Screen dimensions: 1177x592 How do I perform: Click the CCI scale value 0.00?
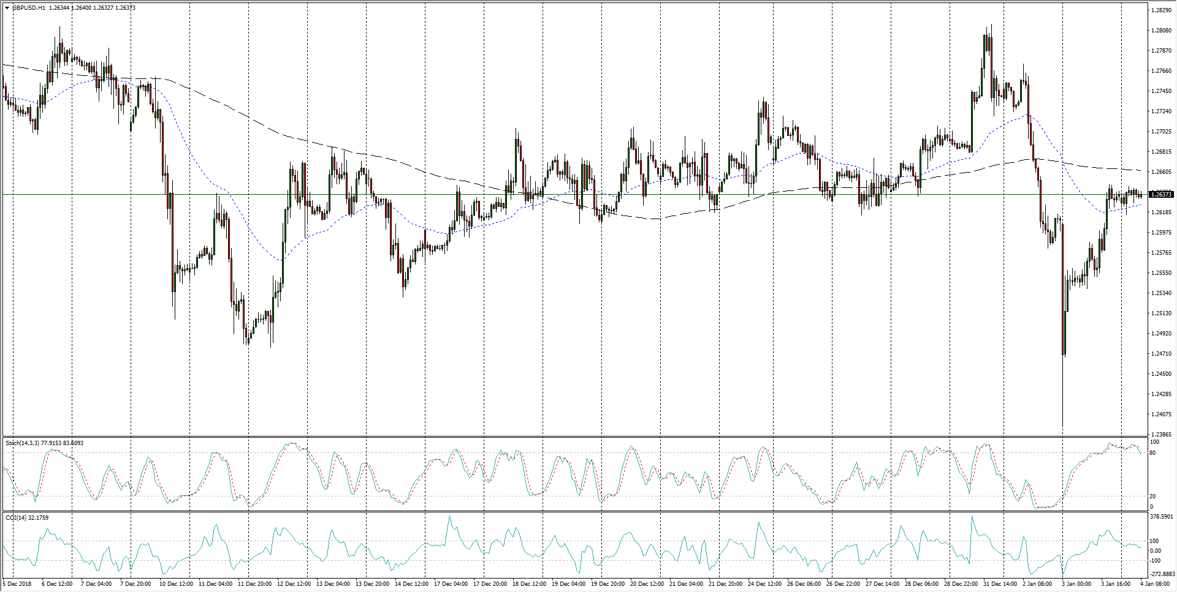(x=1155, y=551)
